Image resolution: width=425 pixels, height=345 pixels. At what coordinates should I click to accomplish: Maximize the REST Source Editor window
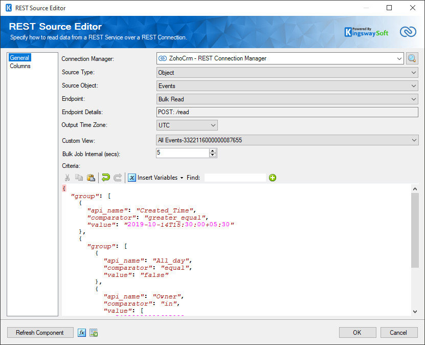pos(389,8)
